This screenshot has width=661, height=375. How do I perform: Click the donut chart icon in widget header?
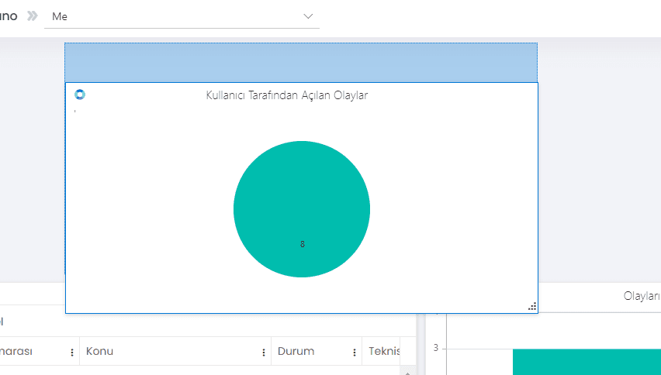point(80,95)
